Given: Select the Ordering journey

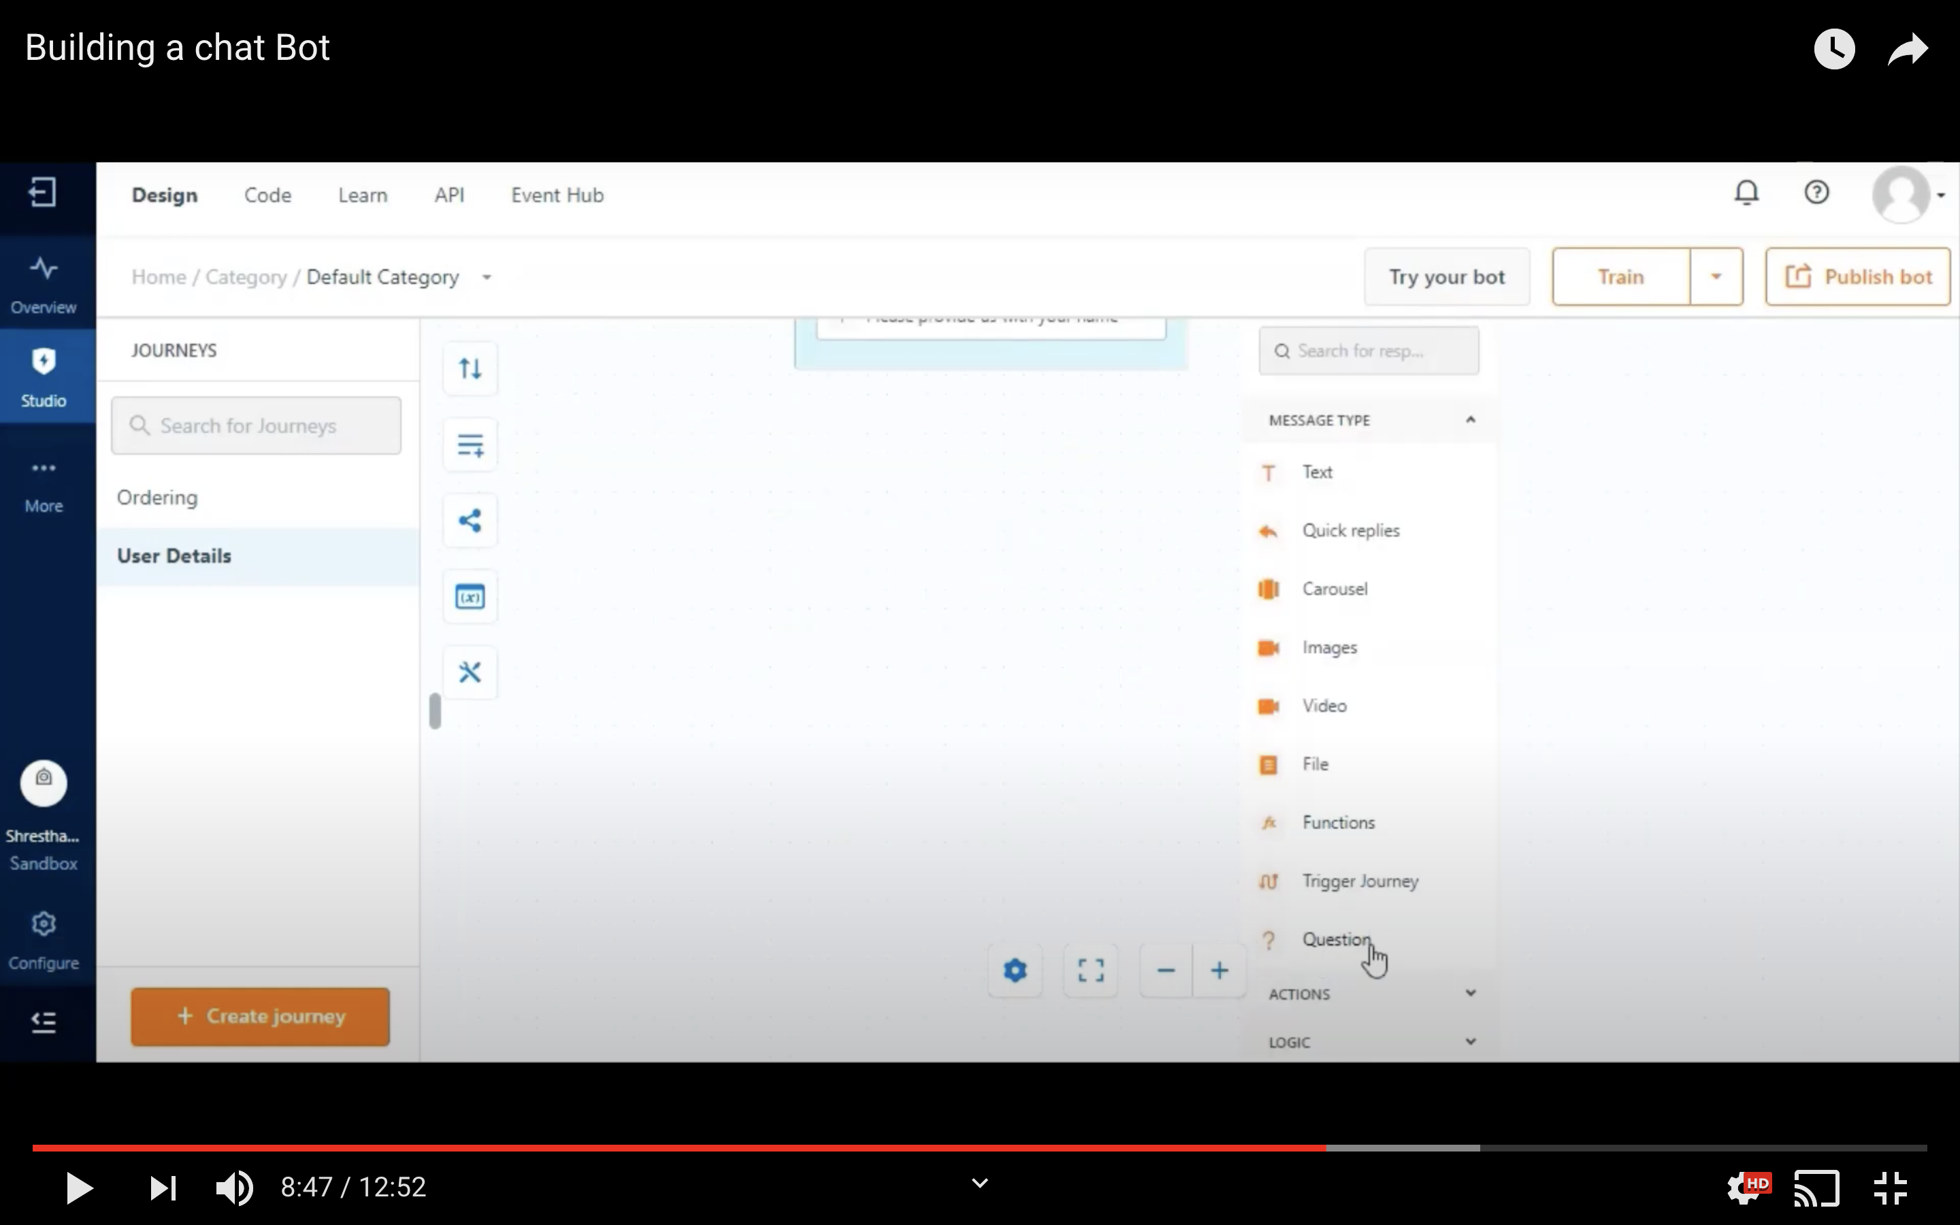Looking at the screenshot, I should pyautogui.click(x=257, y=497).
